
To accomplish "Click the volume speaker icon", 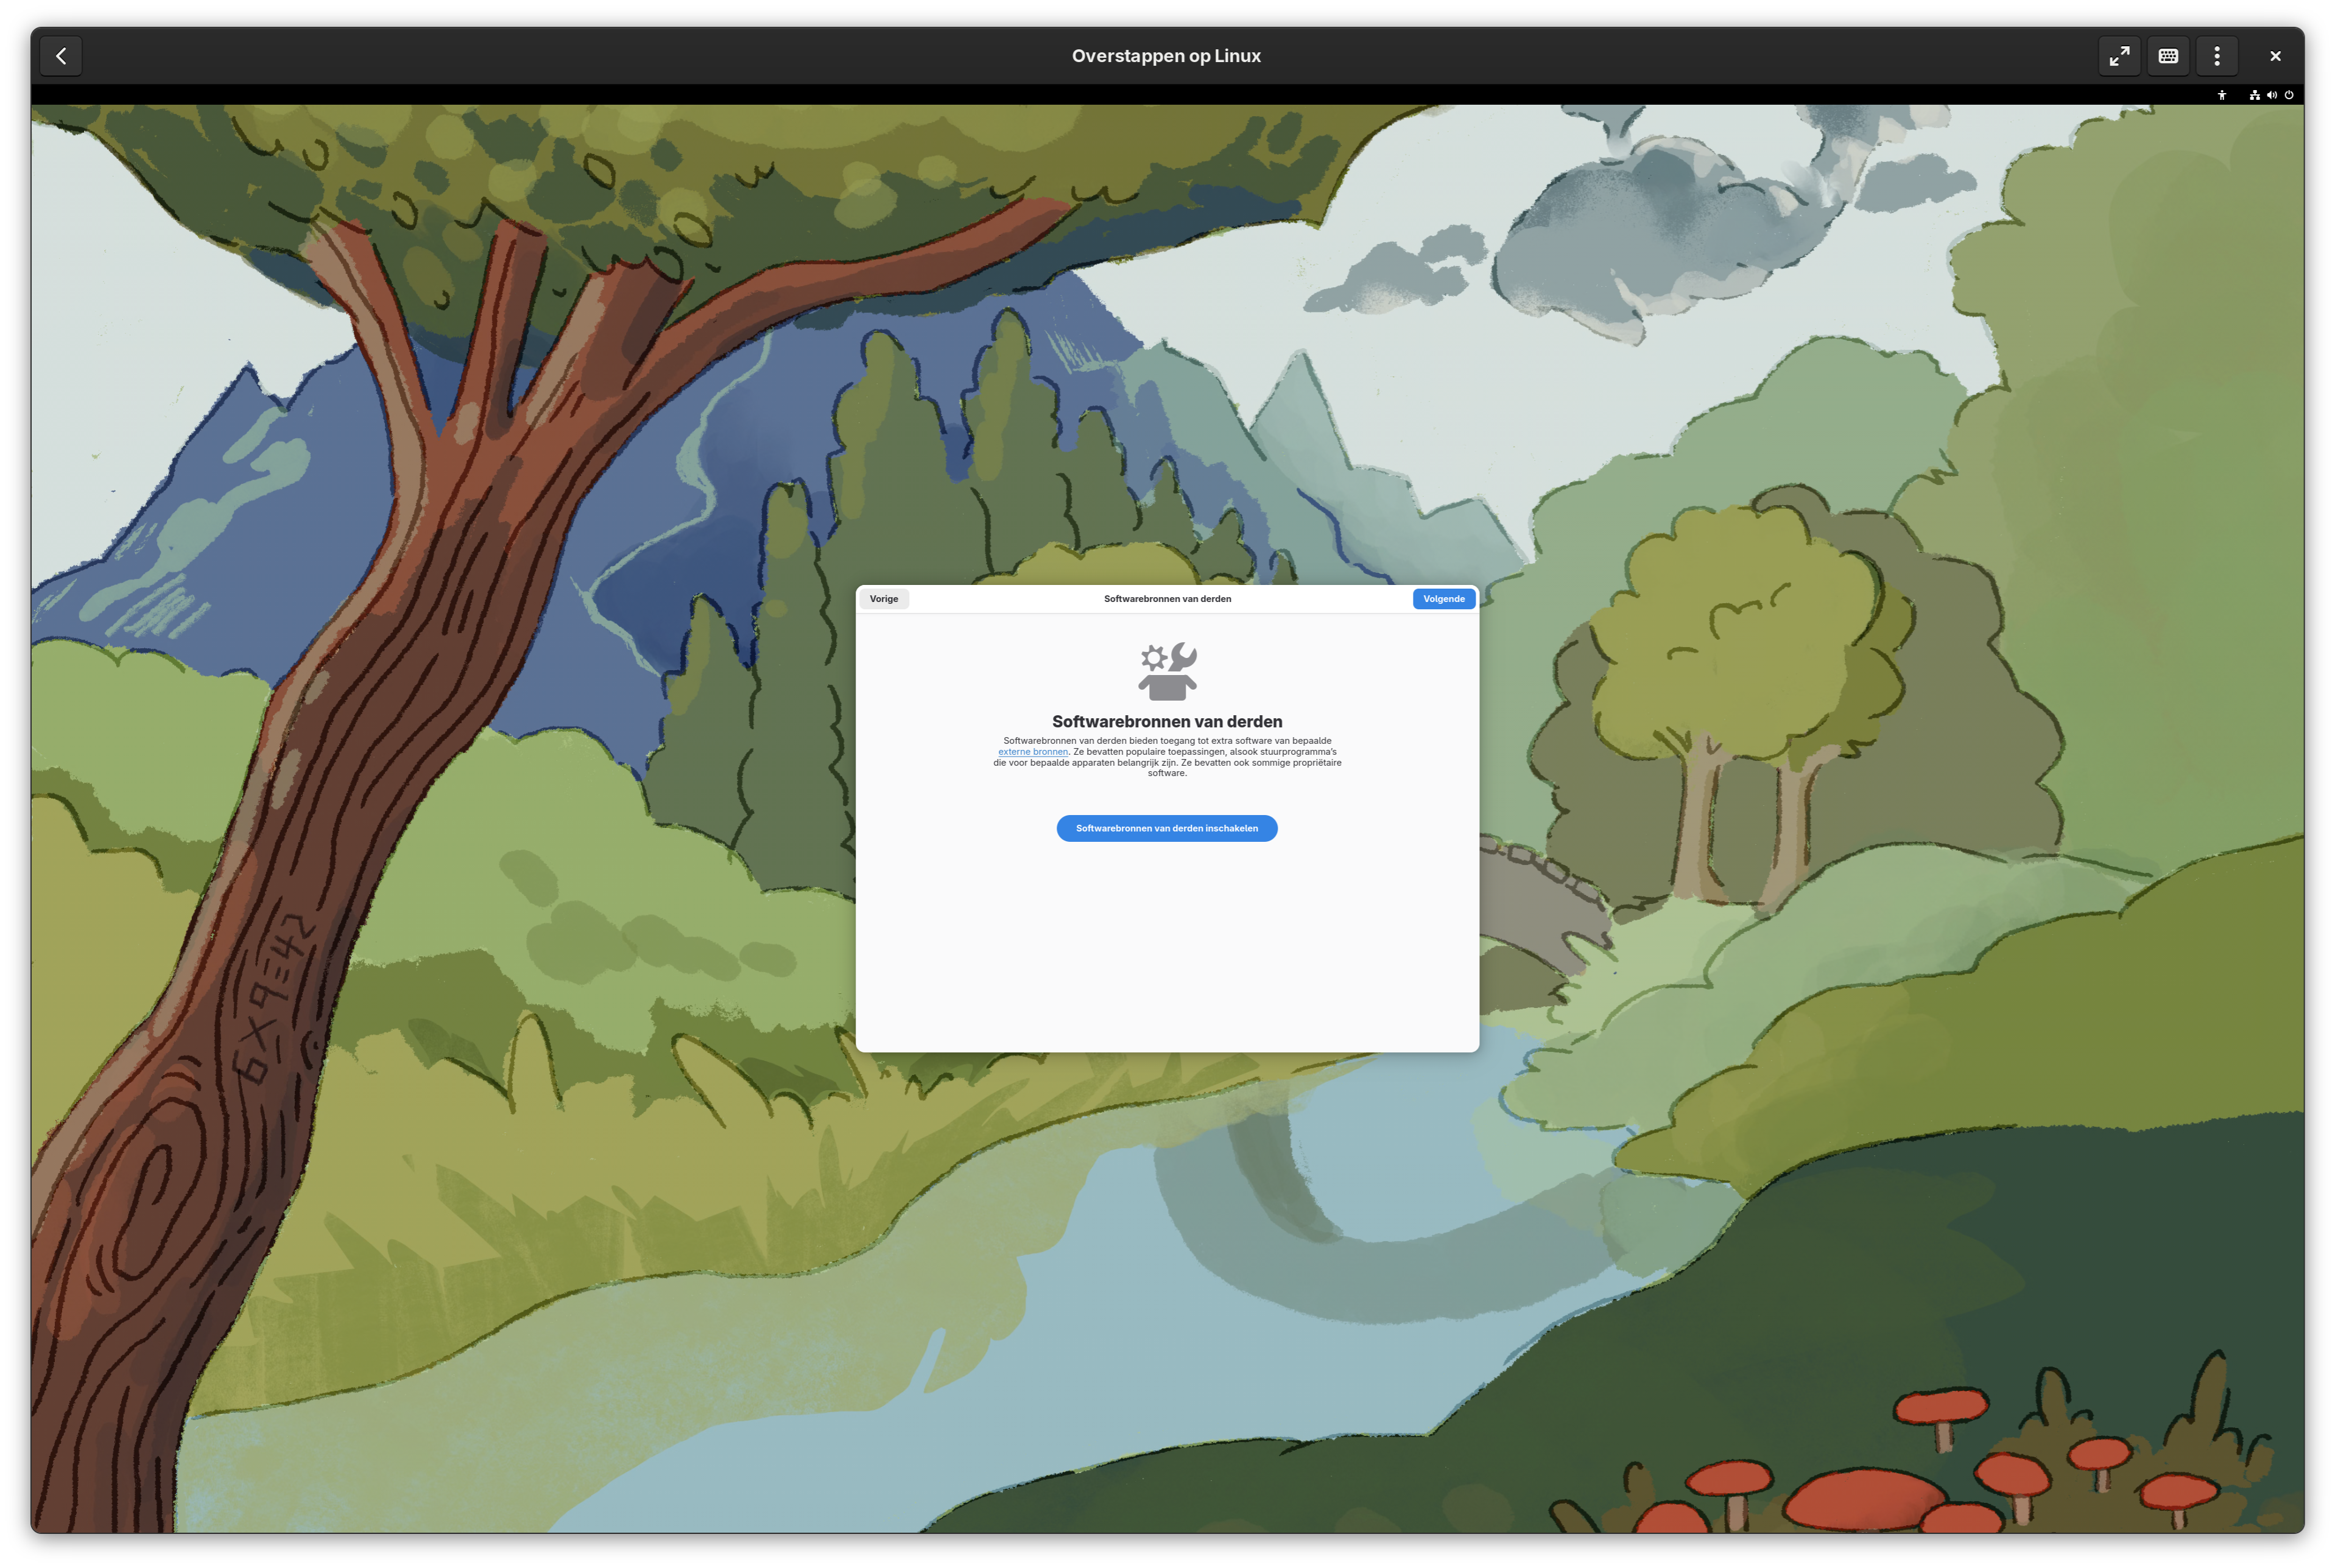I will [2272, 95].
